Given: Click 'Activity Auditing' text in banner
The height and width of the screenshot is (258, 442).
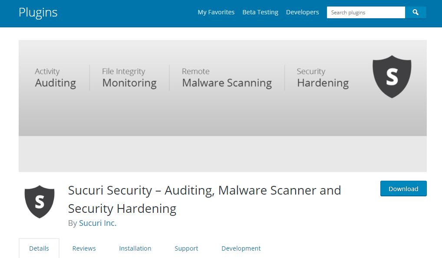Looking at the screenshot, I should [56, 78].
